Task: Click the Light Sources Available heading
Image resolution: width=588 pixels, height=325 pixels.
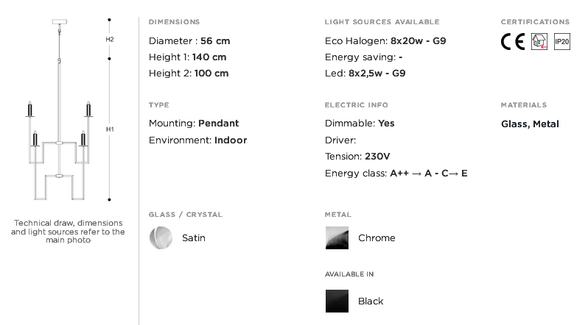Action: coord(382,22)
